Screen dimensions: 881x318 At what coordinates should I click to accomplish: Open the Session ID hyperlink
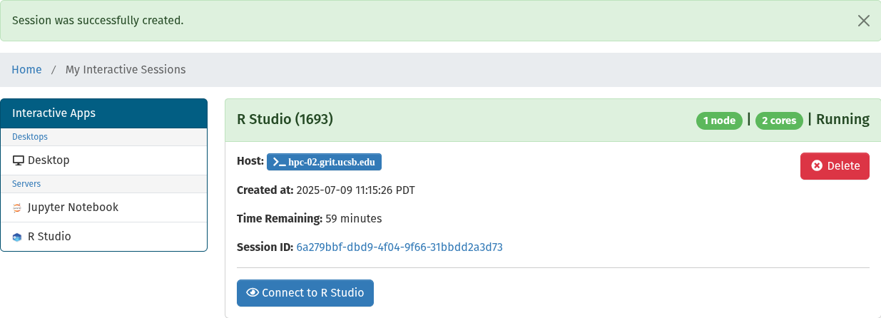coord(399,247)
